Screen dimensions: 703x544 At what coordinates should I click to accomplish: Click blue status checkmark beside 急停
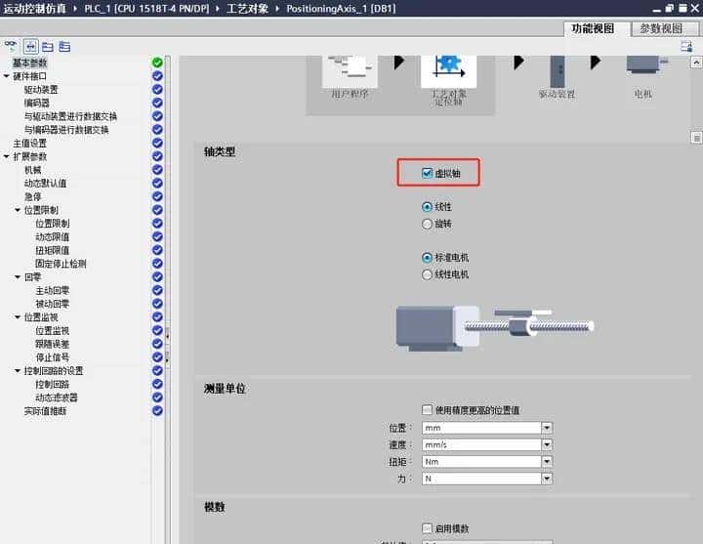(x=157, y=196)
